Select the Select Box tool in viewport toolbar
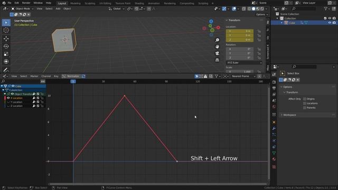Image resolution: width=338 pixels, height=190 pixels. tap(6, 23)
